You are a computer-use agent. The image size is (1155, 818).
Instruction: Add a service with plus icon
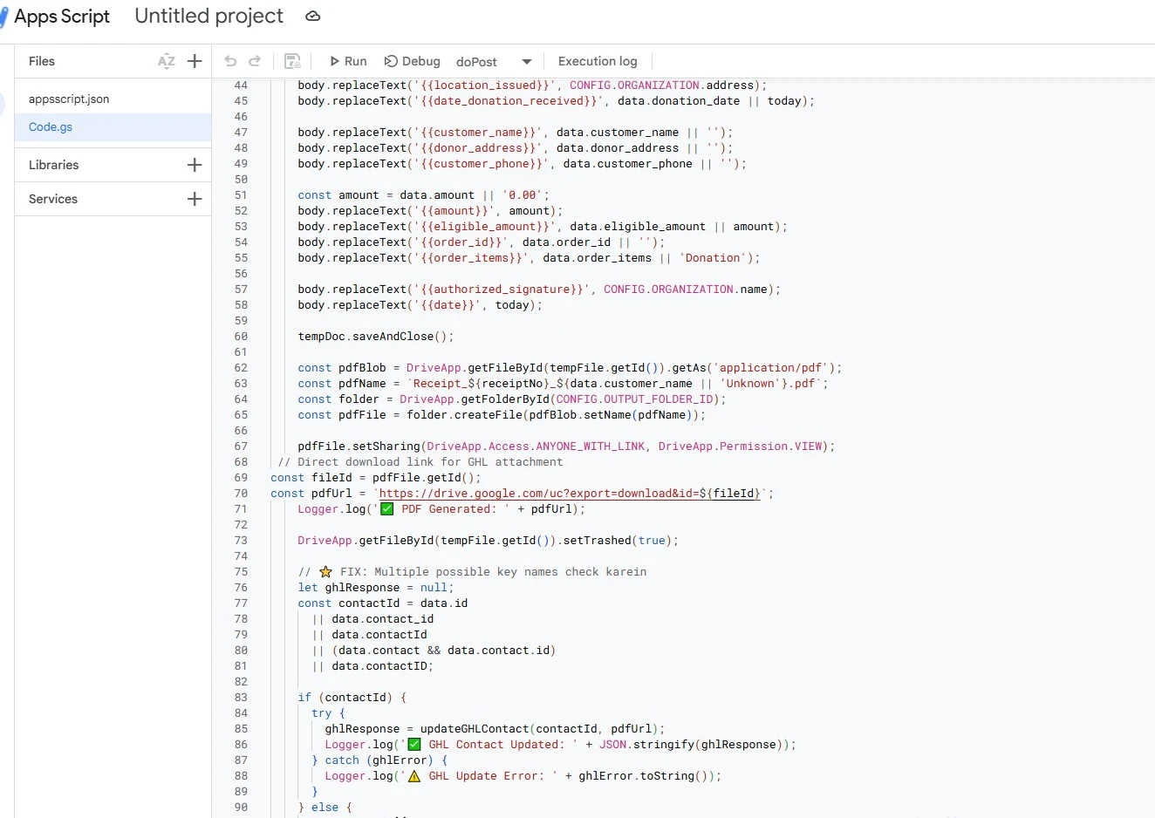click(195, 199)
